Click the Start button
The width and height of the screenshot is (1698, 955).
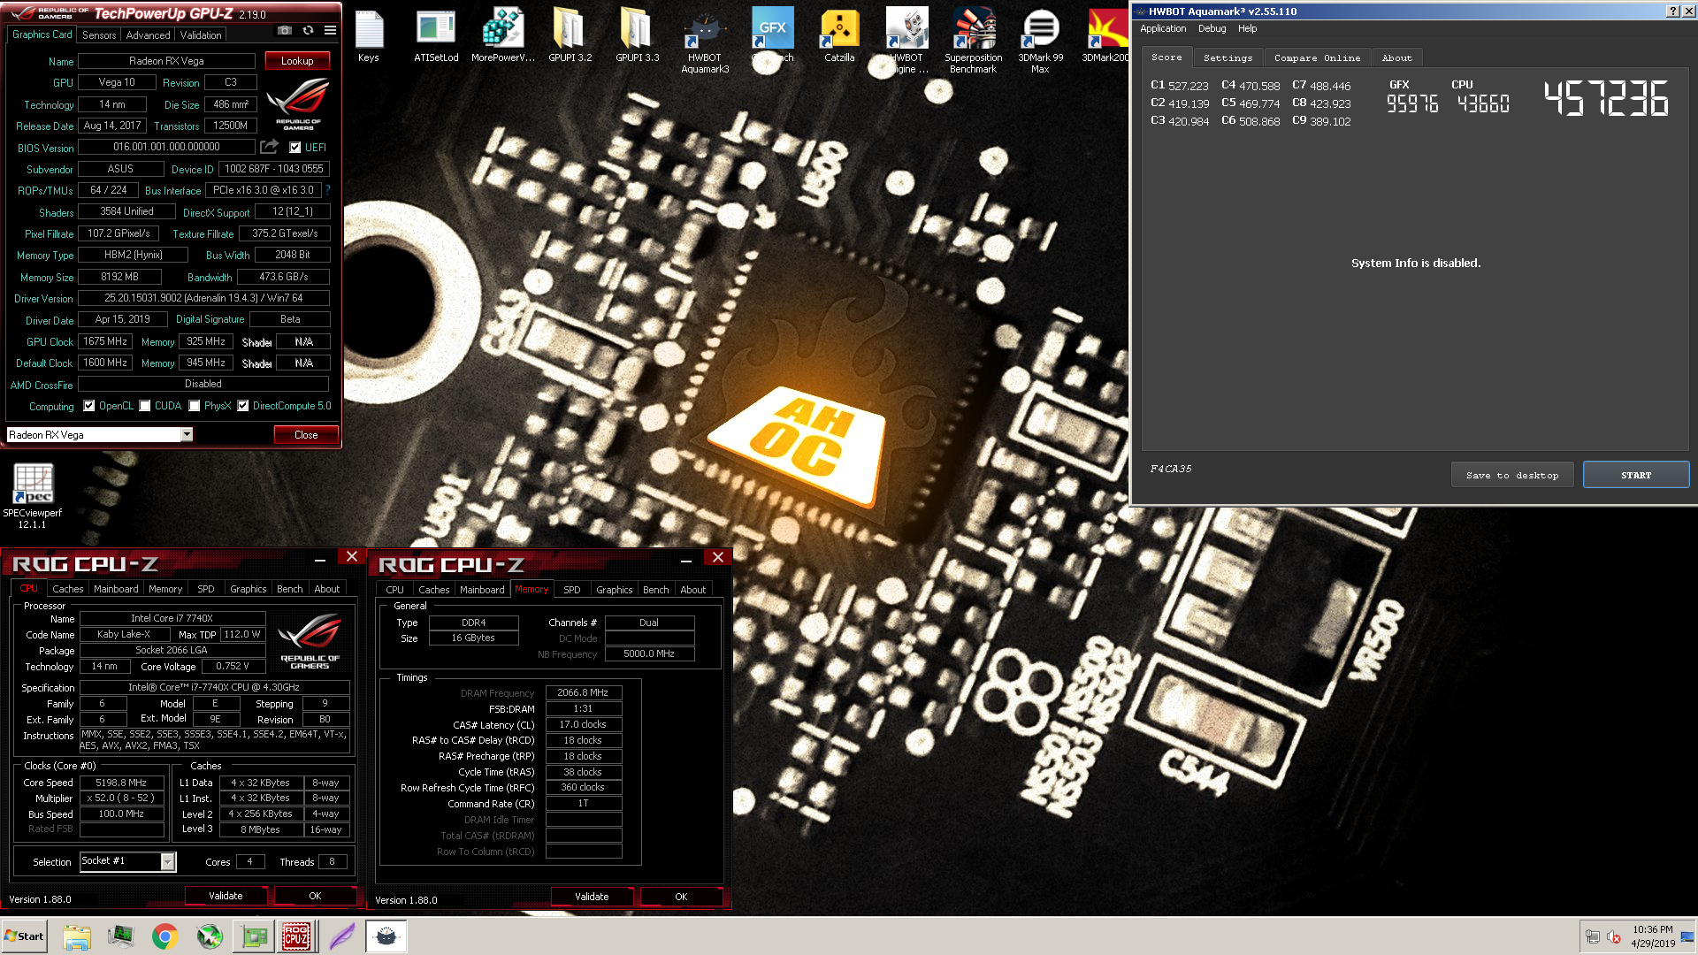pos(24,936)
